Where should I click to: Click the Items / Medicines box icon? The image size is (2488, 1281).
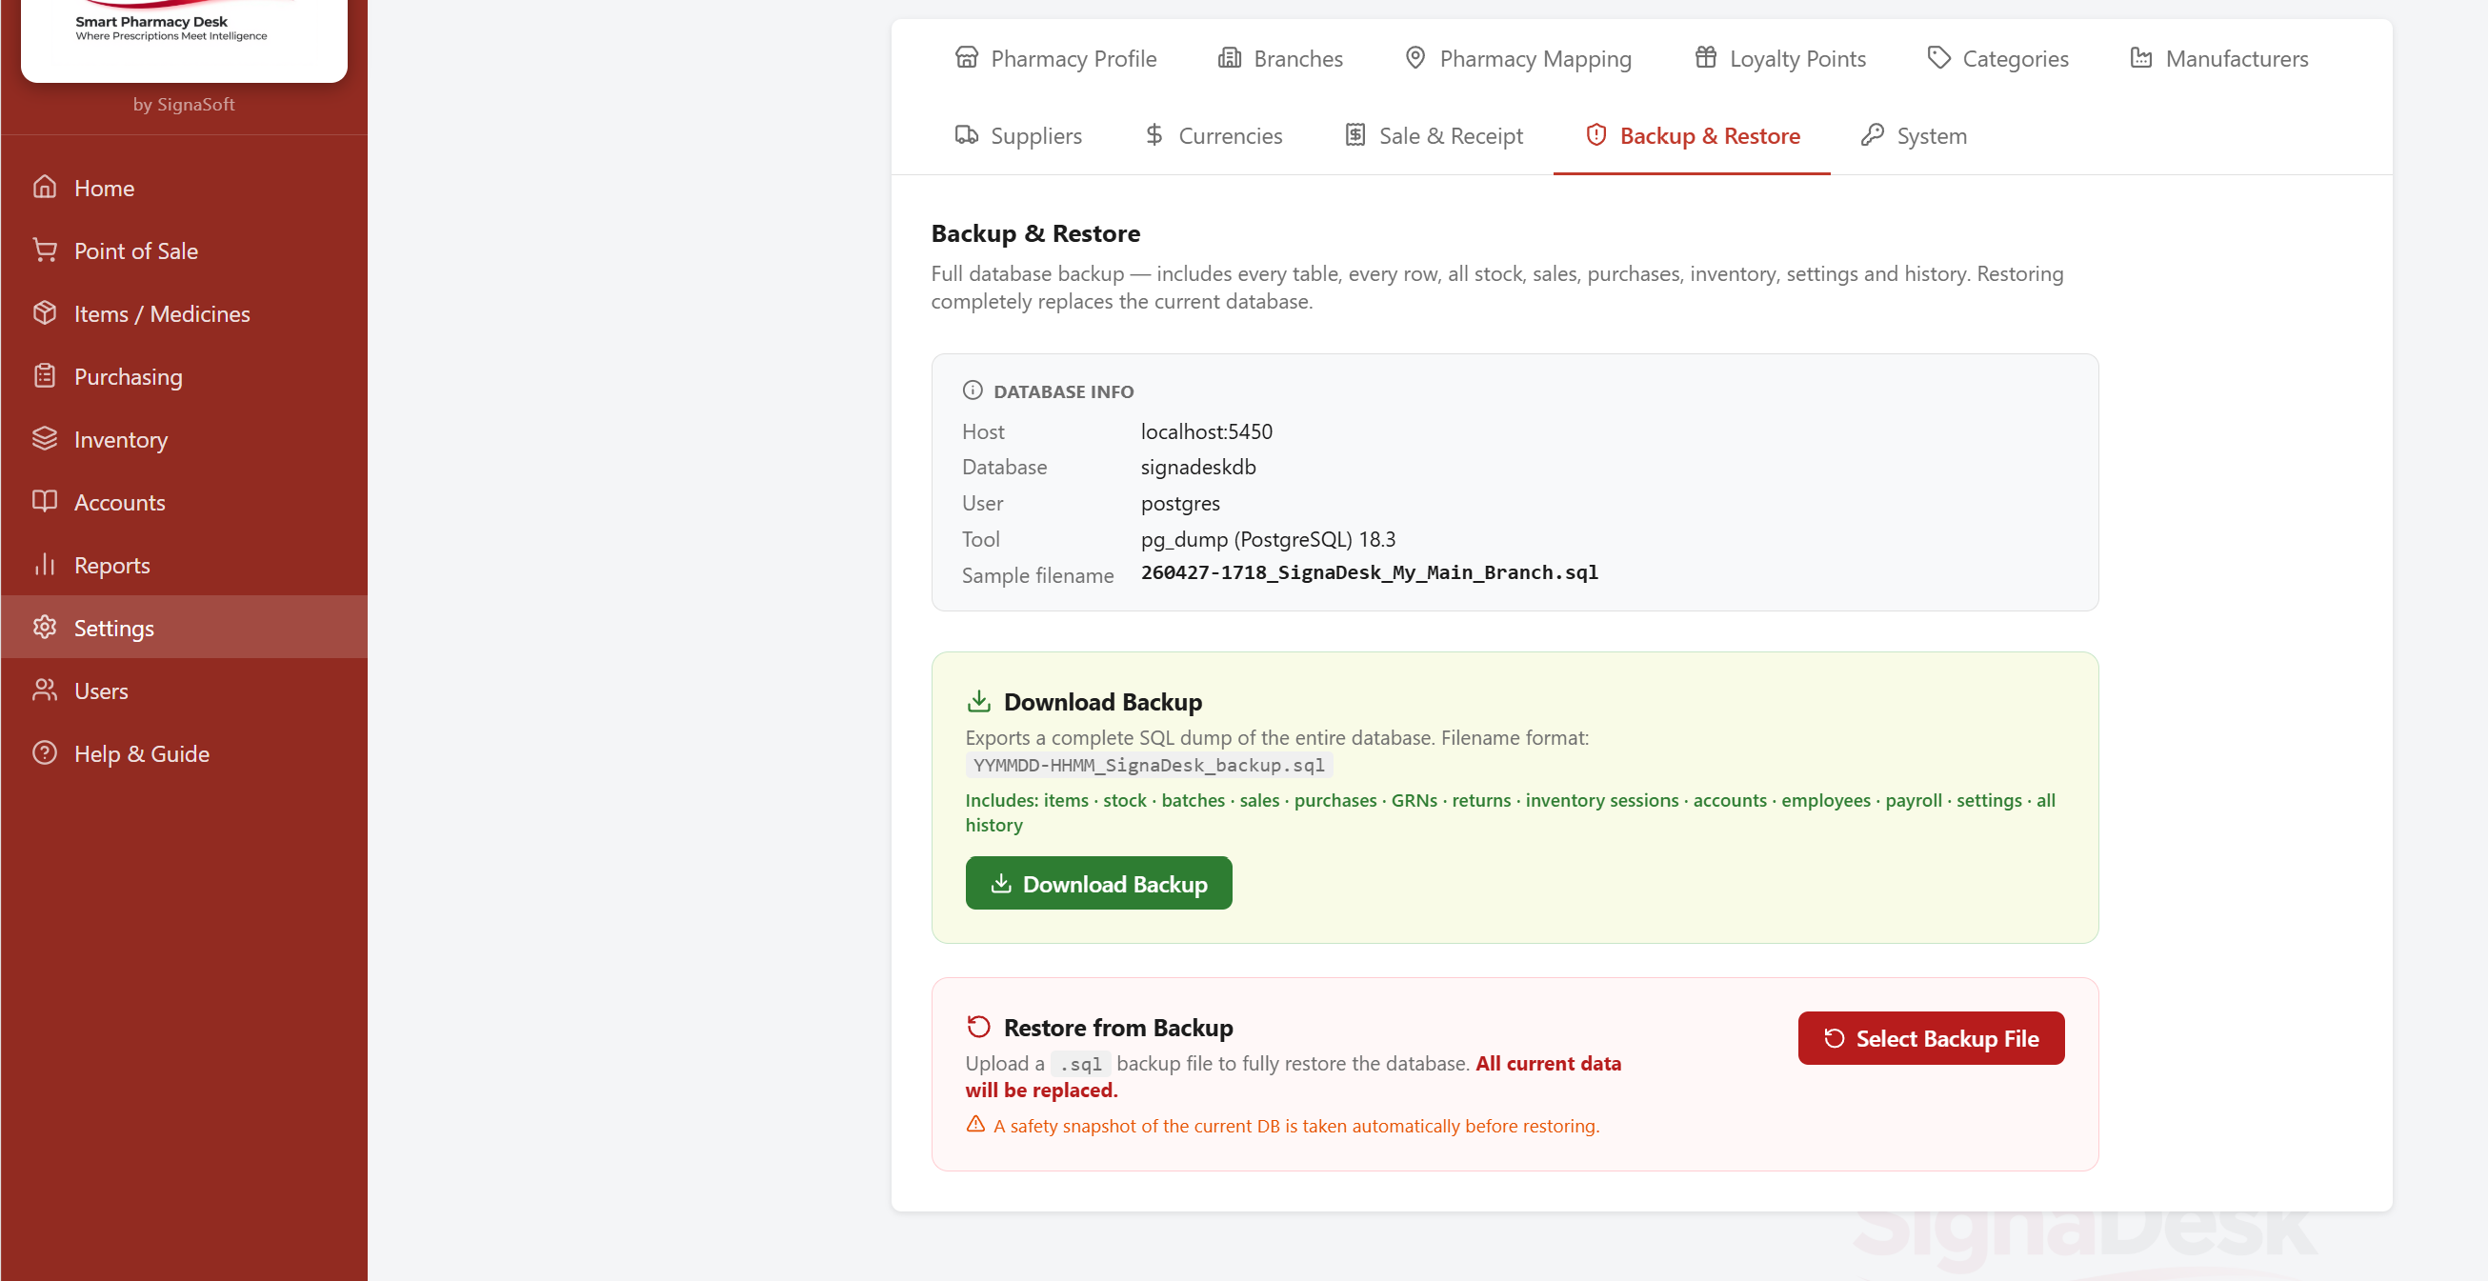pyautogui.click(x=45, y=312)
